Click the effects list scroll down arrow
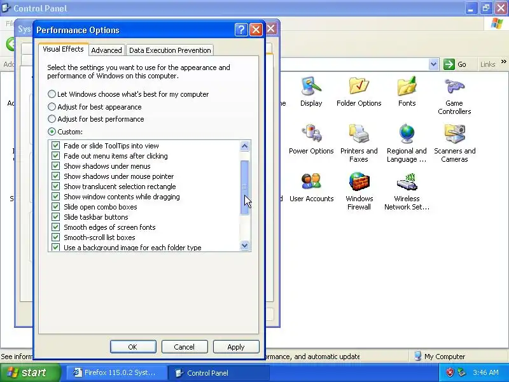 (x=245, y=246)
